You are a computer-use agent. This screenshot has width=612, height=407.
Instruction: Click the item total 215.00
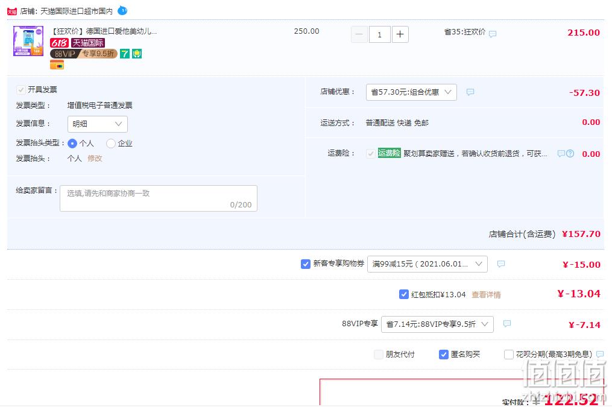[584, 33]
